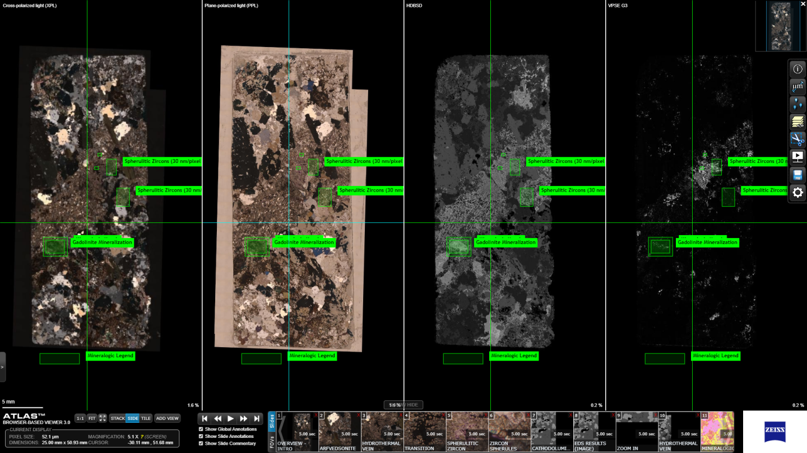Activate the annotation markers tool
The image size is (807, 453).
pos(797,103)
